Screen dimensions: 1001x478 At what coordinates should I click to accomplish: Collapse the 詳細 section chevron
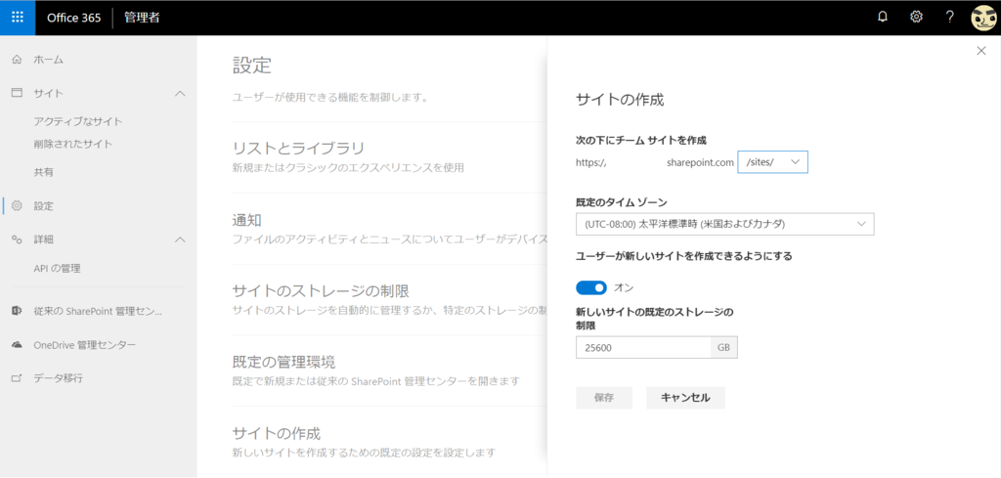[180, 239]
